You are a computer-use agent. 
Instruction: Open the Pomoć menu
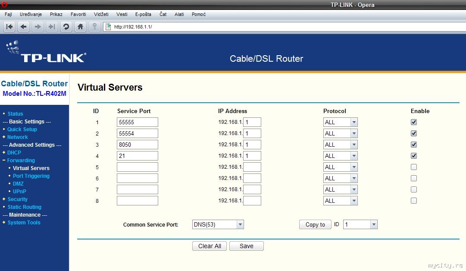[x=199, y=14]
